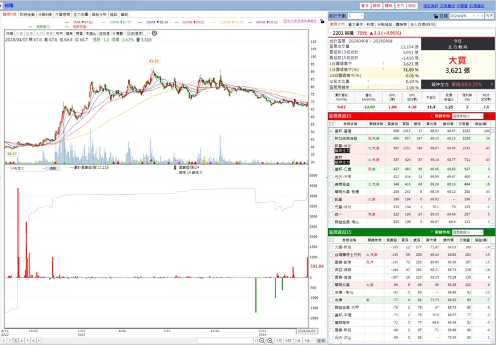
Task: Check the 元大-大同 broker checkbox
Action: pos(331,177)
